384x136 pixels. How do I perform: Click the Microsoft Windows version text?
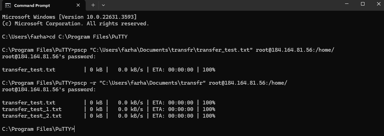pyautogui.click(x=70, y=17)
